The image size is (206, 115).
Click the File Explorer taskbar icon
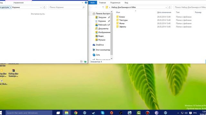[67, 113]
